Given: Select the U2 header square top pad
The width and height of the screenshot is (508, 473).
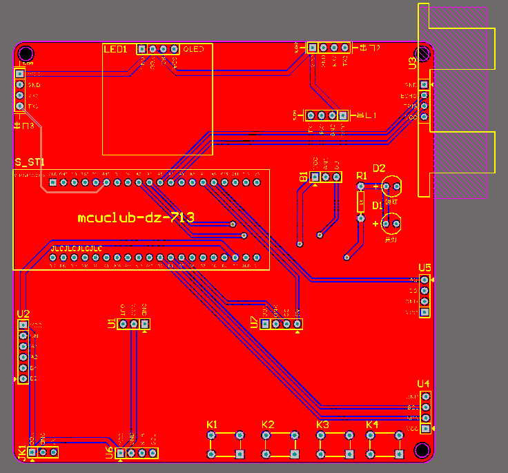Looking at the screenshot, I should point(23,325).
